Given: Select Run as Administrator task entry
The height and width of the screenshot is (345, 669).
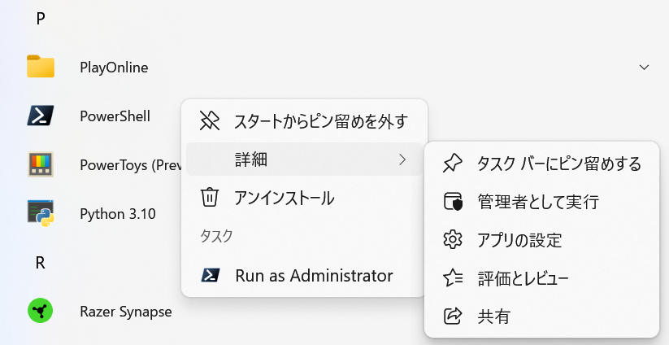Looking at the screenshot, I should 305,275.
